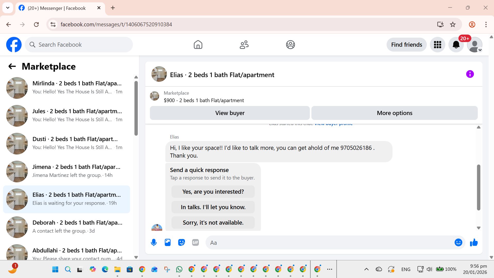The image size is (494, 278).
Task: Open the Dusti conversation
Action: (66, 144)
